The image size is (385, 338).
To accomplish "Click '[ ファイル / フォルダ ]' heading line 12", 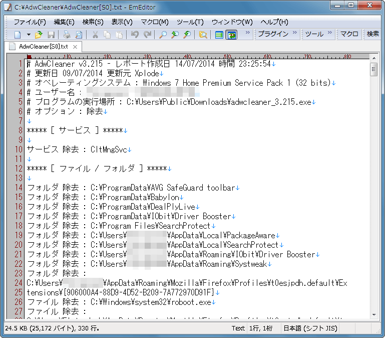I will pos(97,169).
